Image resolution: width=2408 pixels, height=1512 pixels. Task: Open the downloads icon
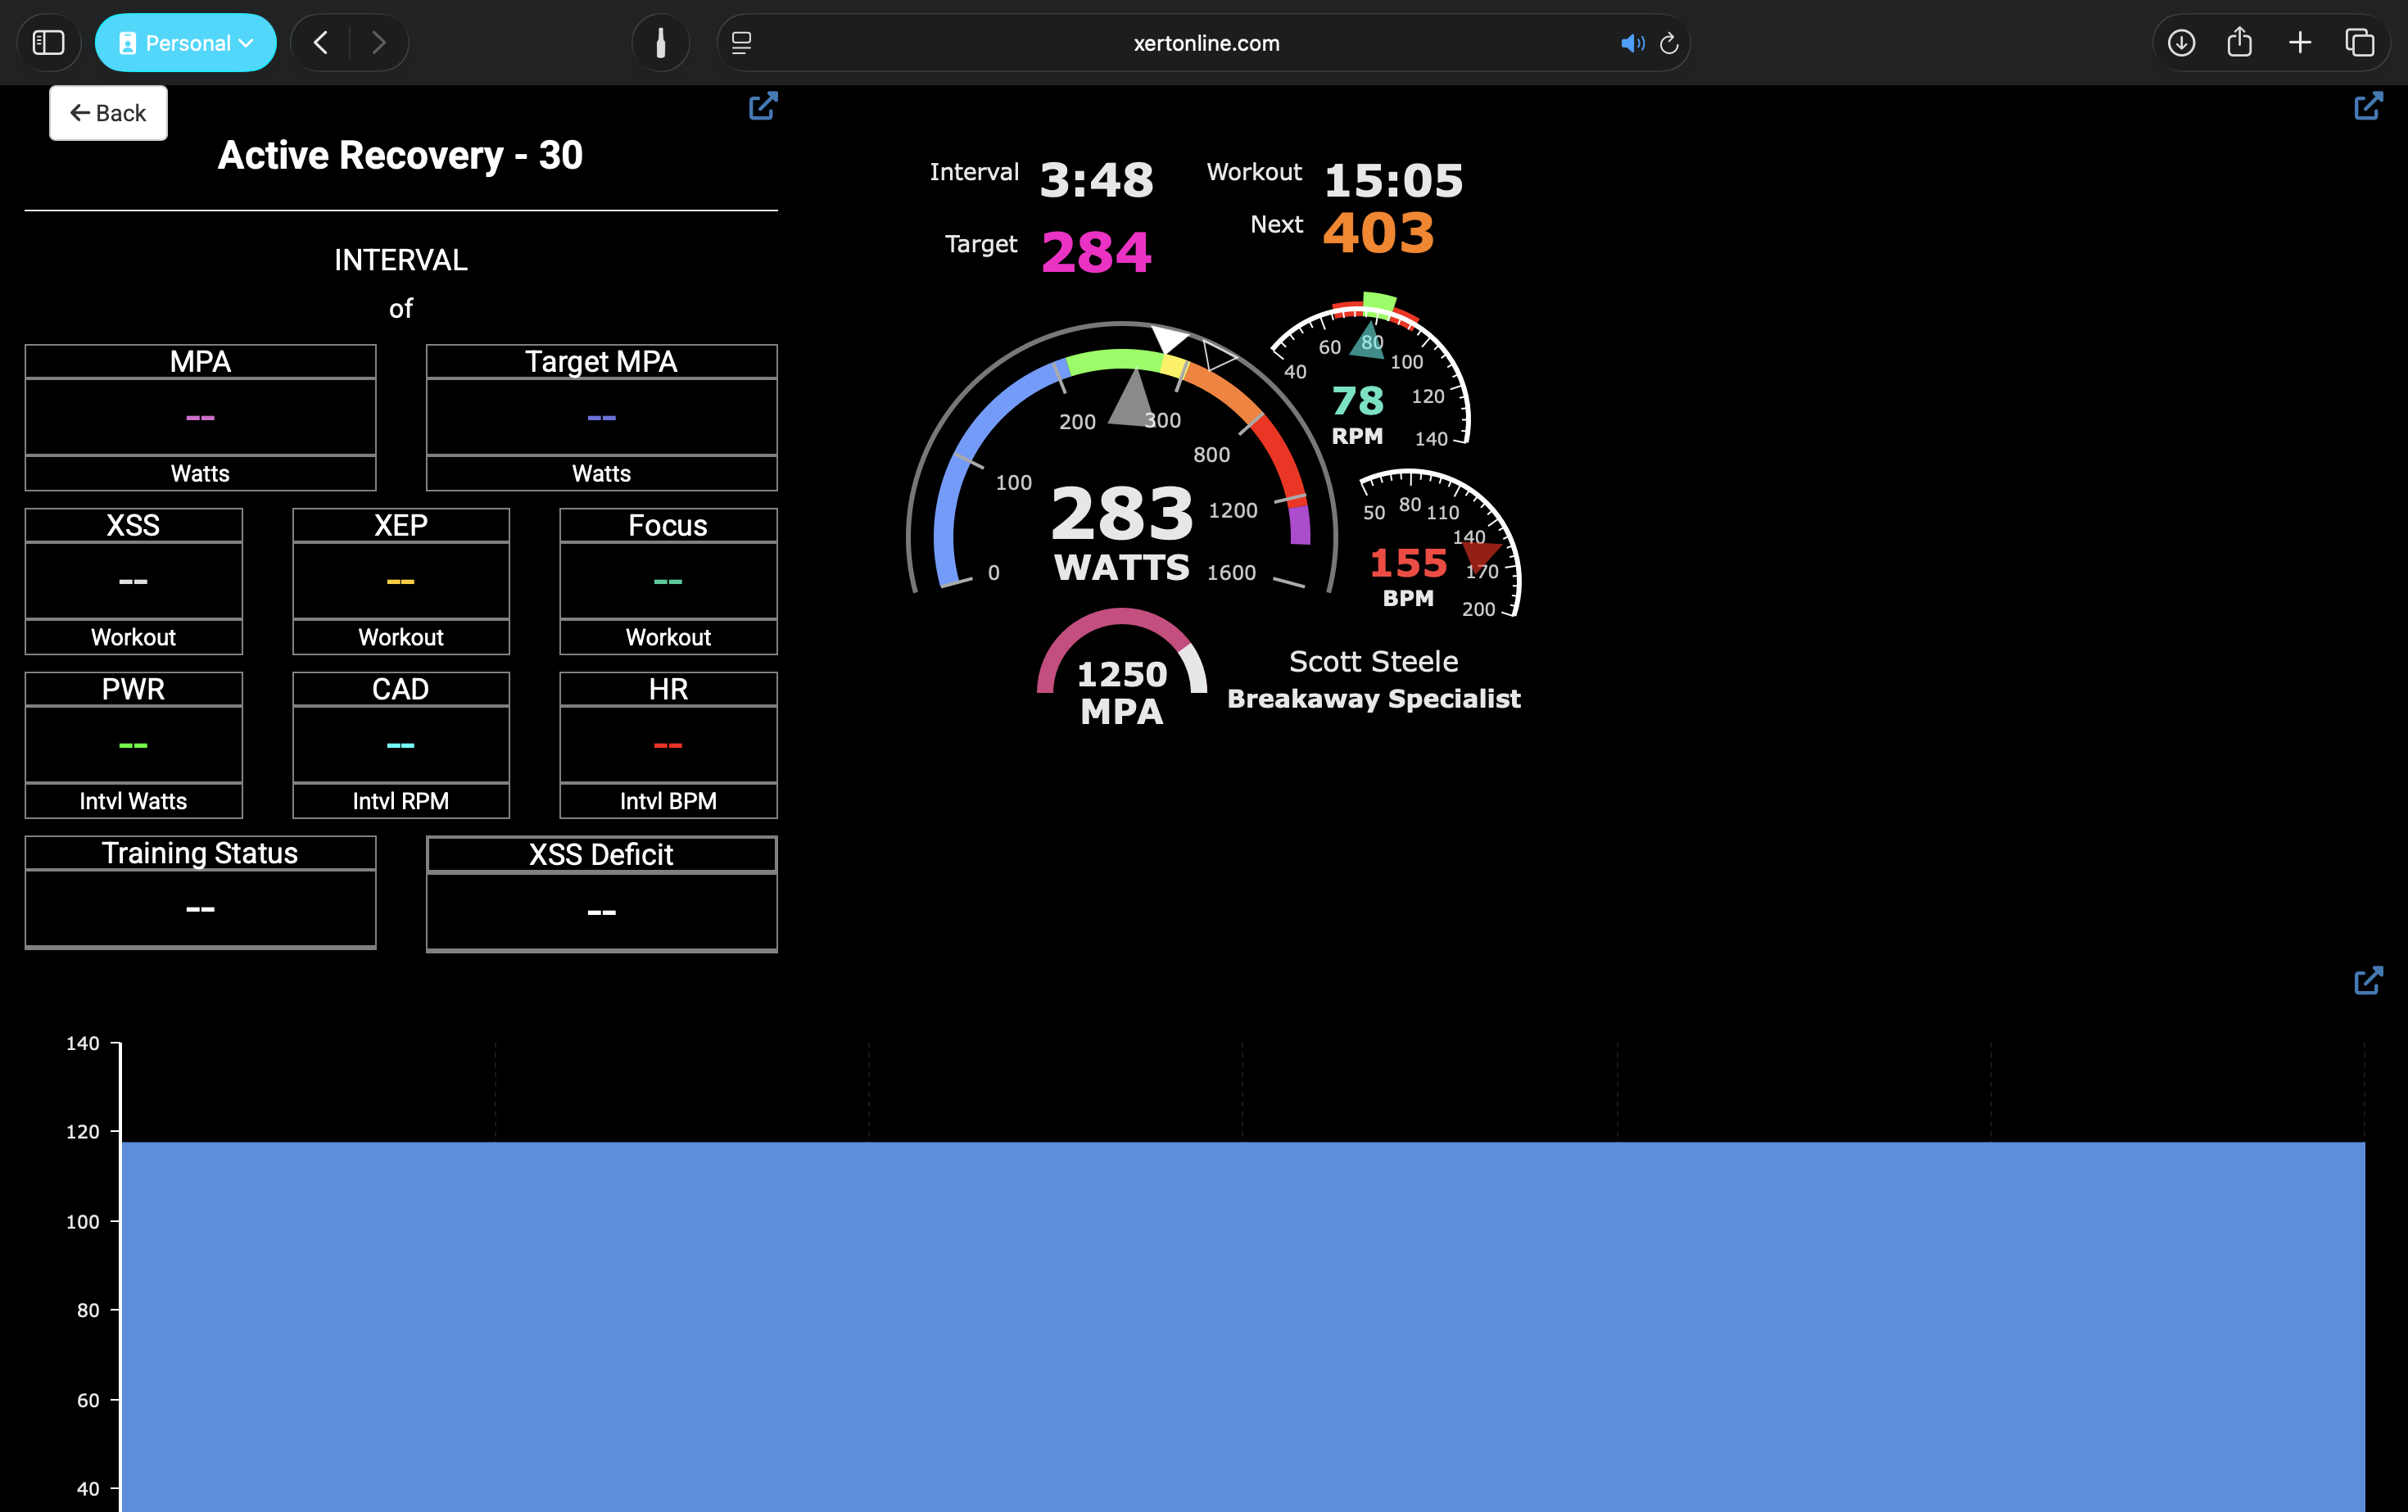[2181, 43]
